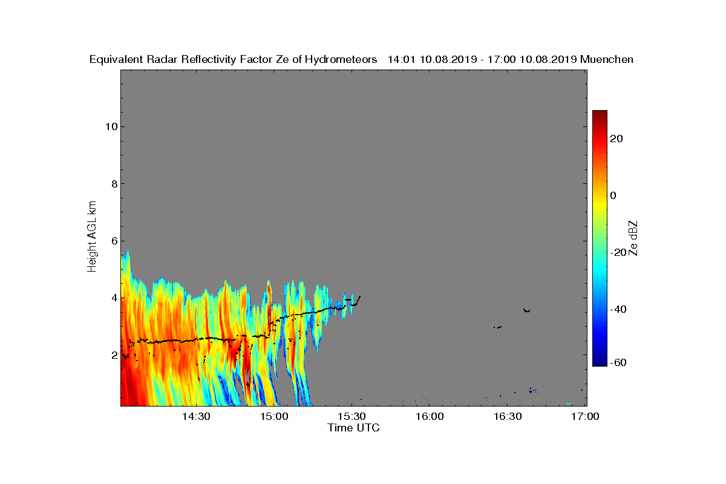The height and width of the screenshot is (484, 726).
Task: Click the 15:30 time tick label
Action: (352, 416)
